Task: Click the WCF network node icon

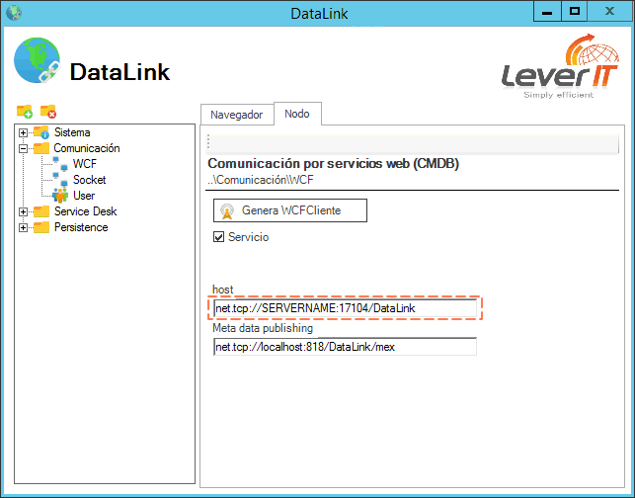Action: tap(60, 164)
